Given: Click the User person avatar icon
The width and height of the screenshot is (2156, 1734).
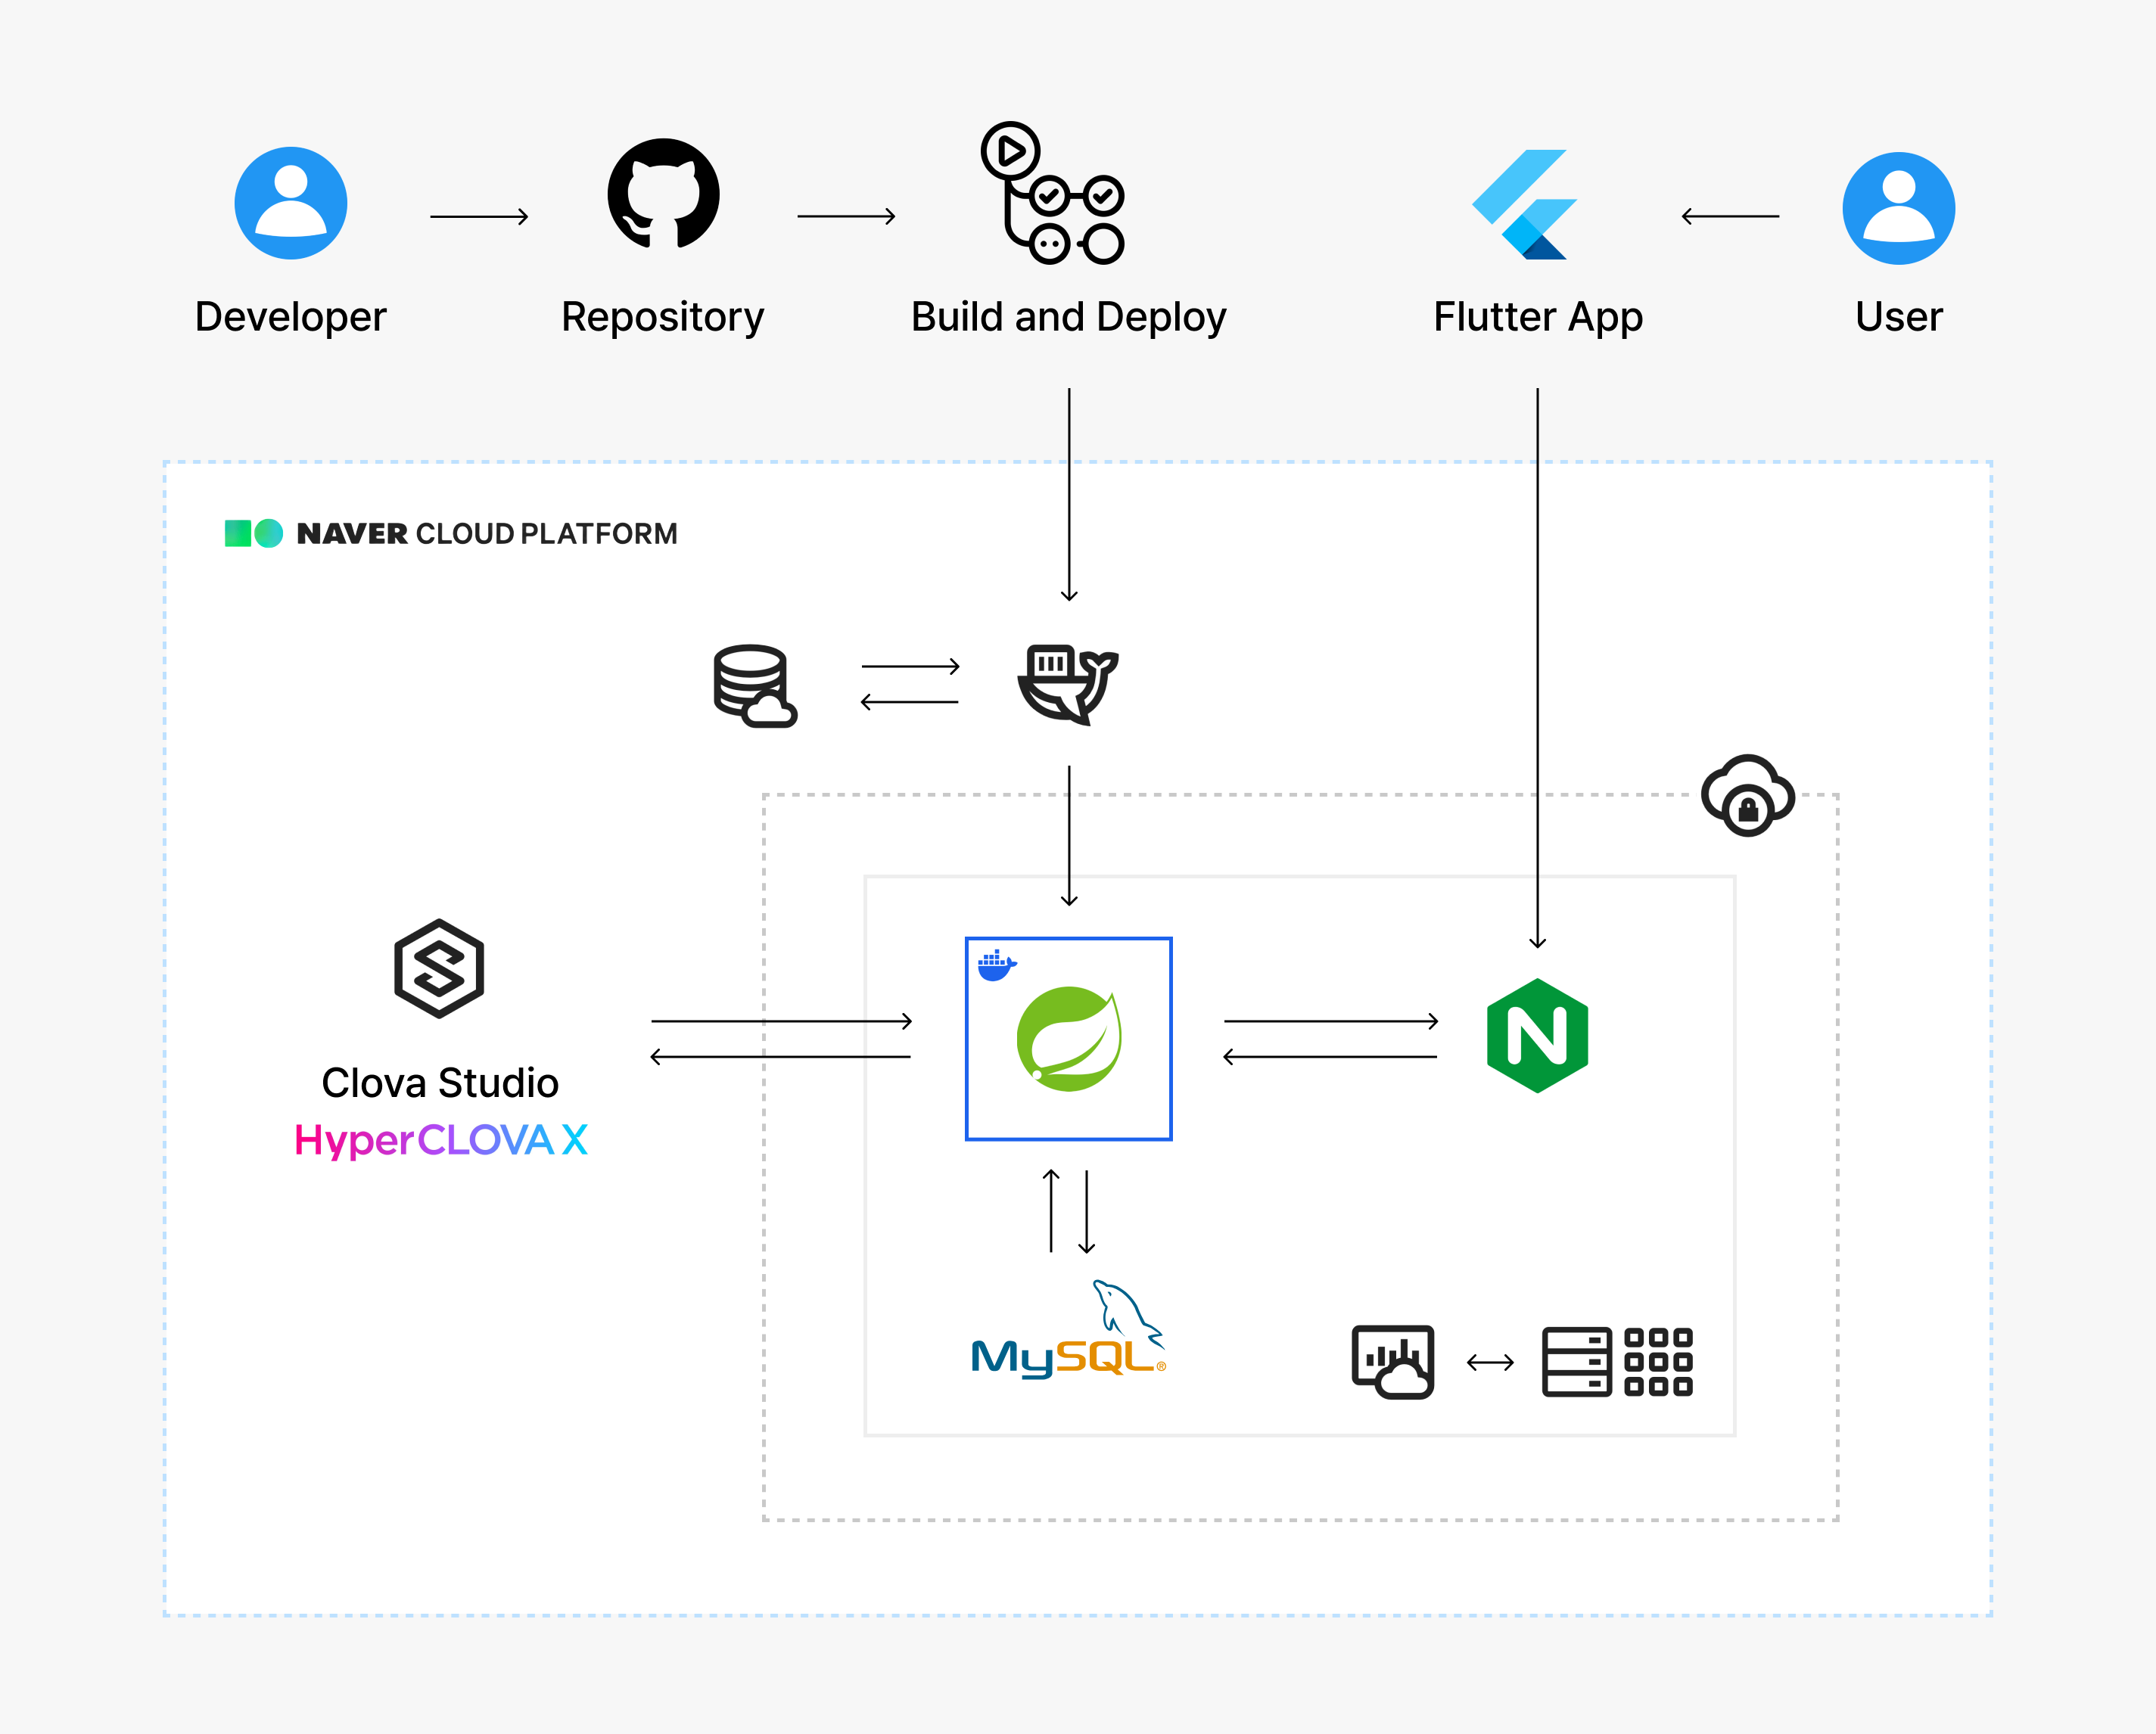Looking at the screenshot, I should (1899, 208).
